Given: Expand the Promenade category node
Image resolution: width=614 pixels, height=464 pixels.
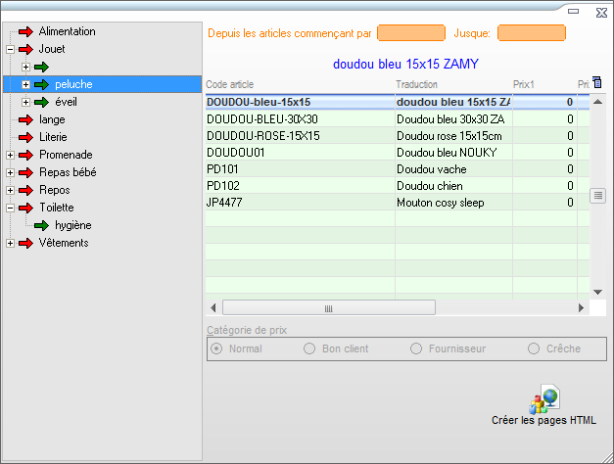Looking at the screenshot, I should click(10, 155).
